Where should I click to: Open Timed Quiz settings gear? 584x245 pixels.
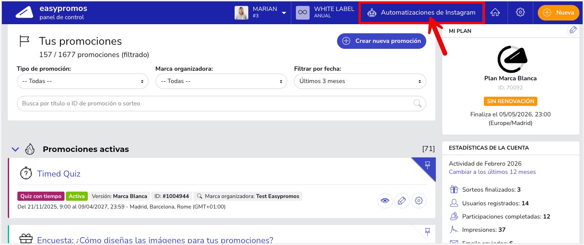coord(419,201)
